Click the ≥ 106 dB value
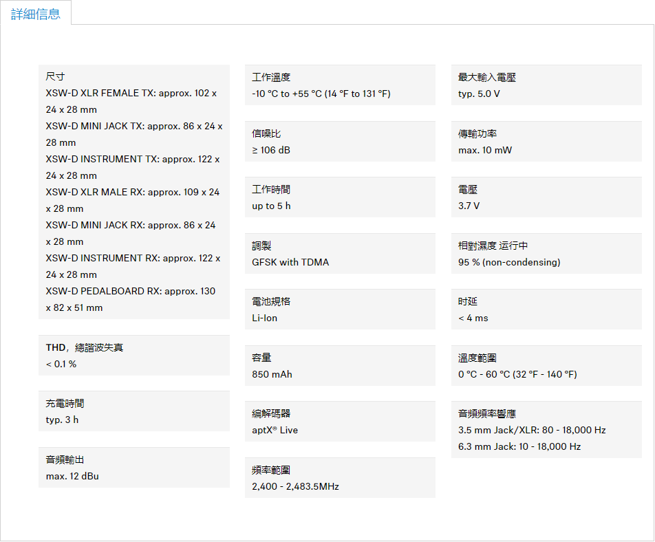 271,150
